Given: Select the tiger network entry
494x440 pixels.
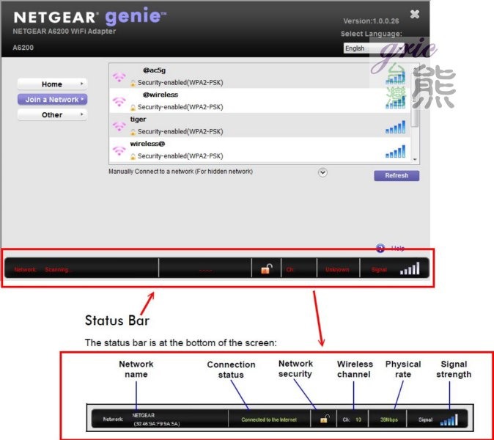Looking at the screenshot, I should (259, 125).
